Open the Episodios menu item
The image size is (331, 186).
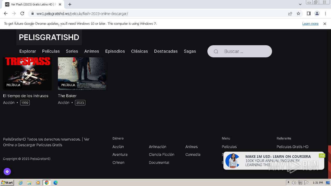tap(115, 51)
